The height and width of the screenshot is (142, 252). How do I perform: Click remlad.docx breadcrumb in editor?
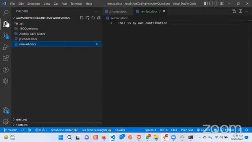[x=119, y=18]
